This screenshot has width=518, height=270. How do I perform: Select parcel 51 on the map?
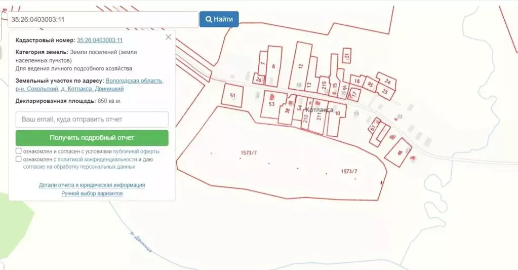(232, 95)
